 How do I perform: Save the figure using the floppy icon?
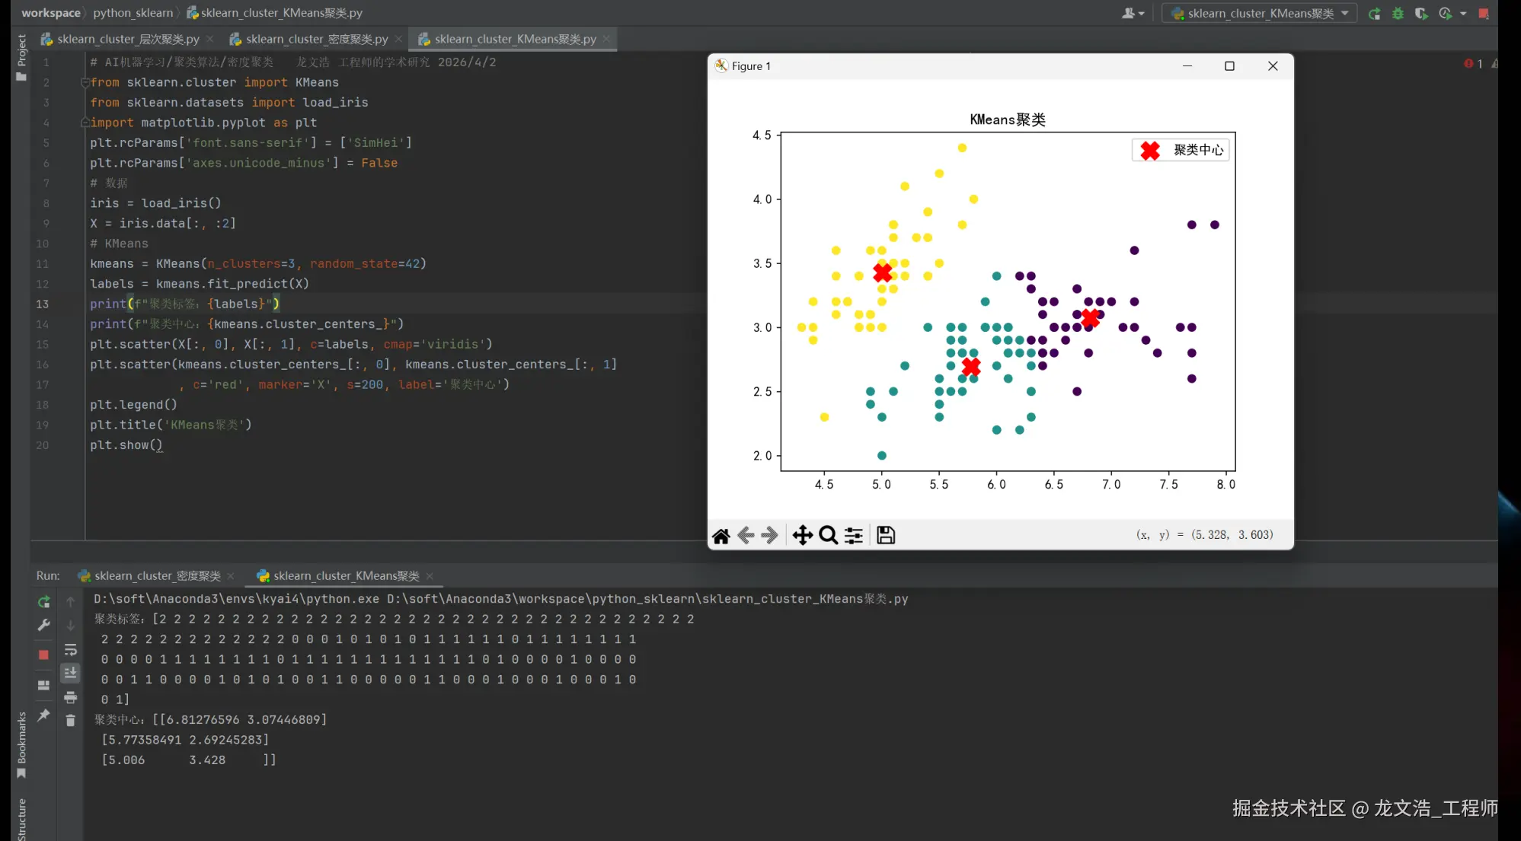[x=885, y=536]
